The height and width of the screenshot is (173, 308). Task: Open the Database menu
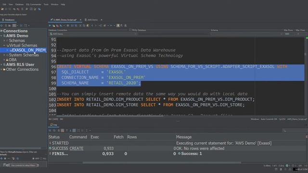(19, 4)
